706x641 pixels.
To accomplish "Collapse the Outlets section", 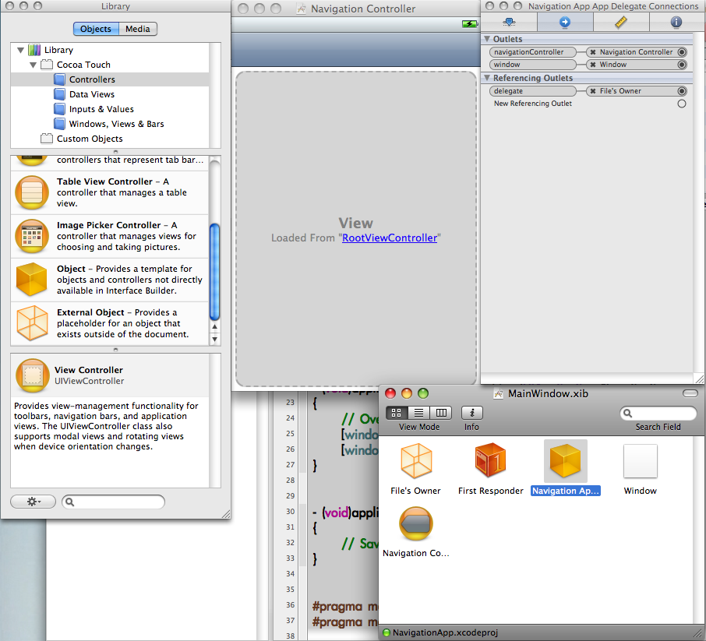I will point(487,39).
